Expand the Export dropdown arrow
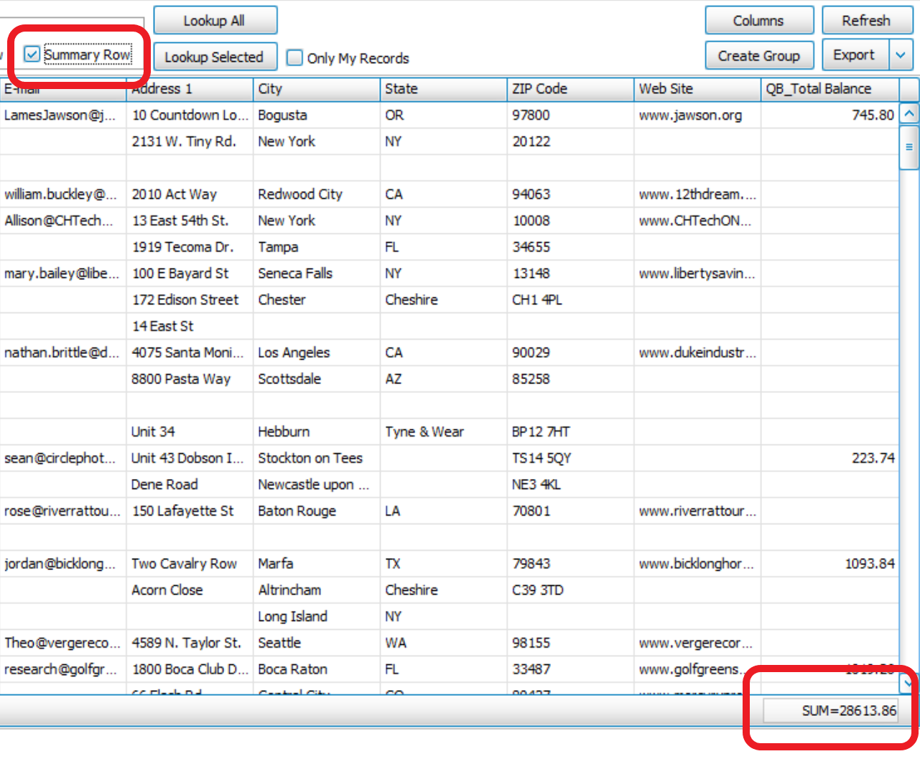920x759 pixels. pyautogui.click(x=901, y=55)
